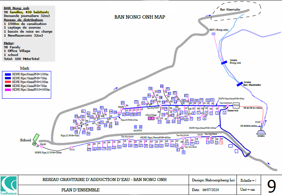Click the 63x50 tee junction circle
Viewport: 282px width, 195px height.
point(121,110)
